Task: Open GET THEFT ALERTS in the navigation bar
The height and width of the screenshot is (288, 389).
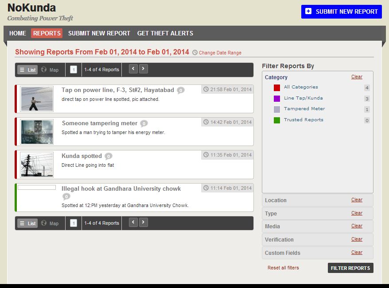Action: coord(165,33)
